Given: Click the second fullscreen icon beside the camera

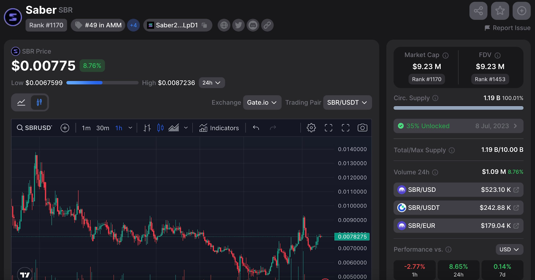Looking at the screenshot, I should click(x=345, y=128).
